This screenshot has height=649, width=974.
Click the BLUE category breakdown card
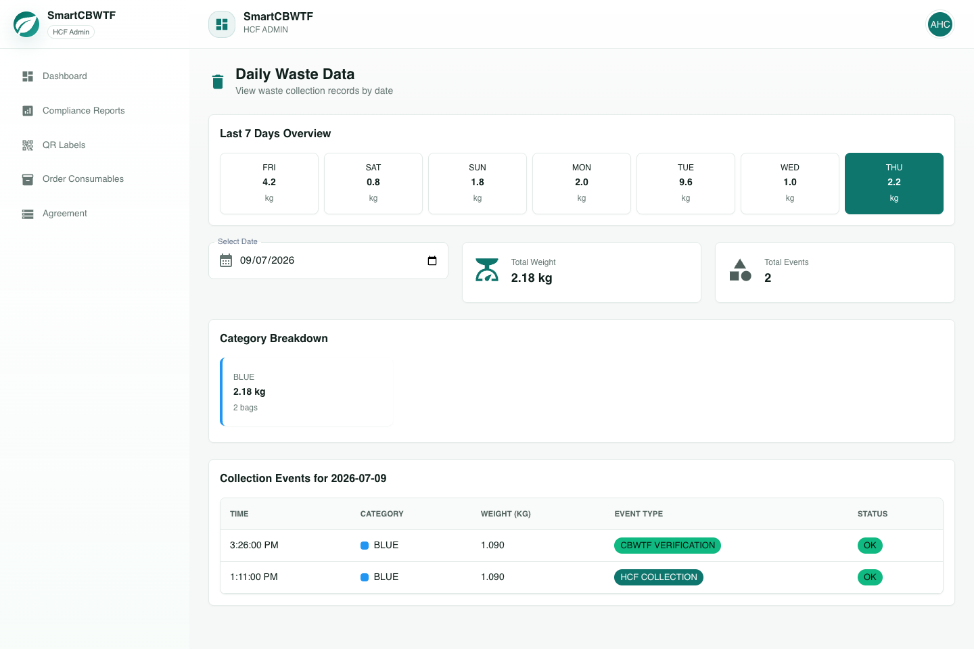click(x=306, y=392)
